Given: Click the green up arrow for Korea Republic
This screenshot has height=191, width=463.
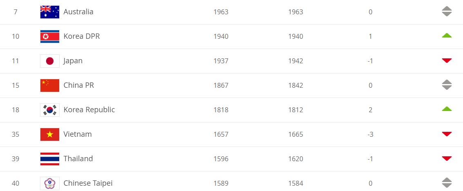Looking at the screenshot, I should (447, 109).
